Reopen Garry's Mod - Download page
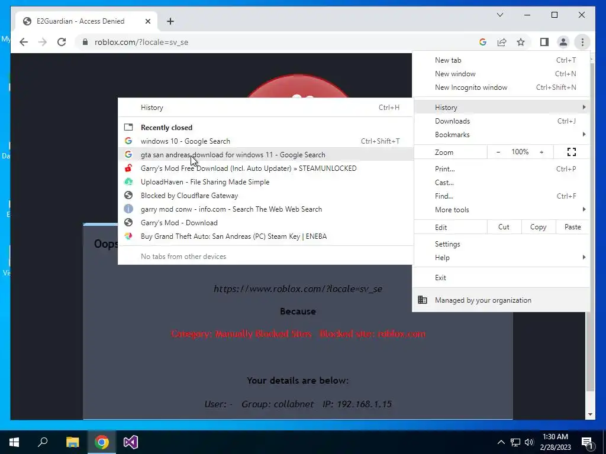 tap(266, 223)
